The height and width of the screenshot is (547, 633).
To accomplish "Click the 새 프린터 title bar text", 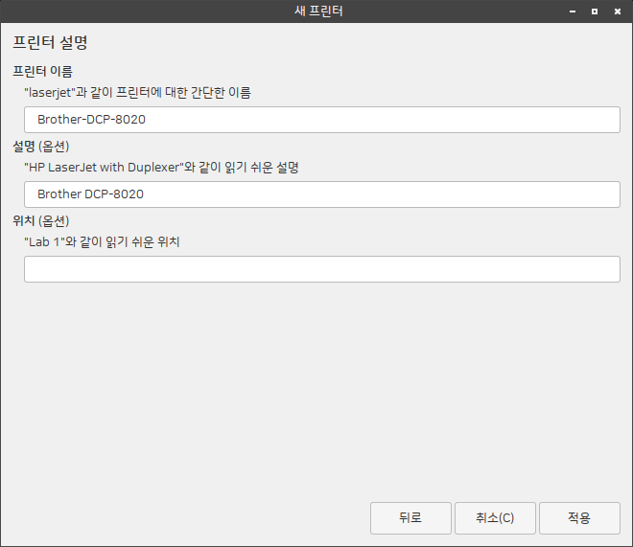I will (x=317, y=11).
